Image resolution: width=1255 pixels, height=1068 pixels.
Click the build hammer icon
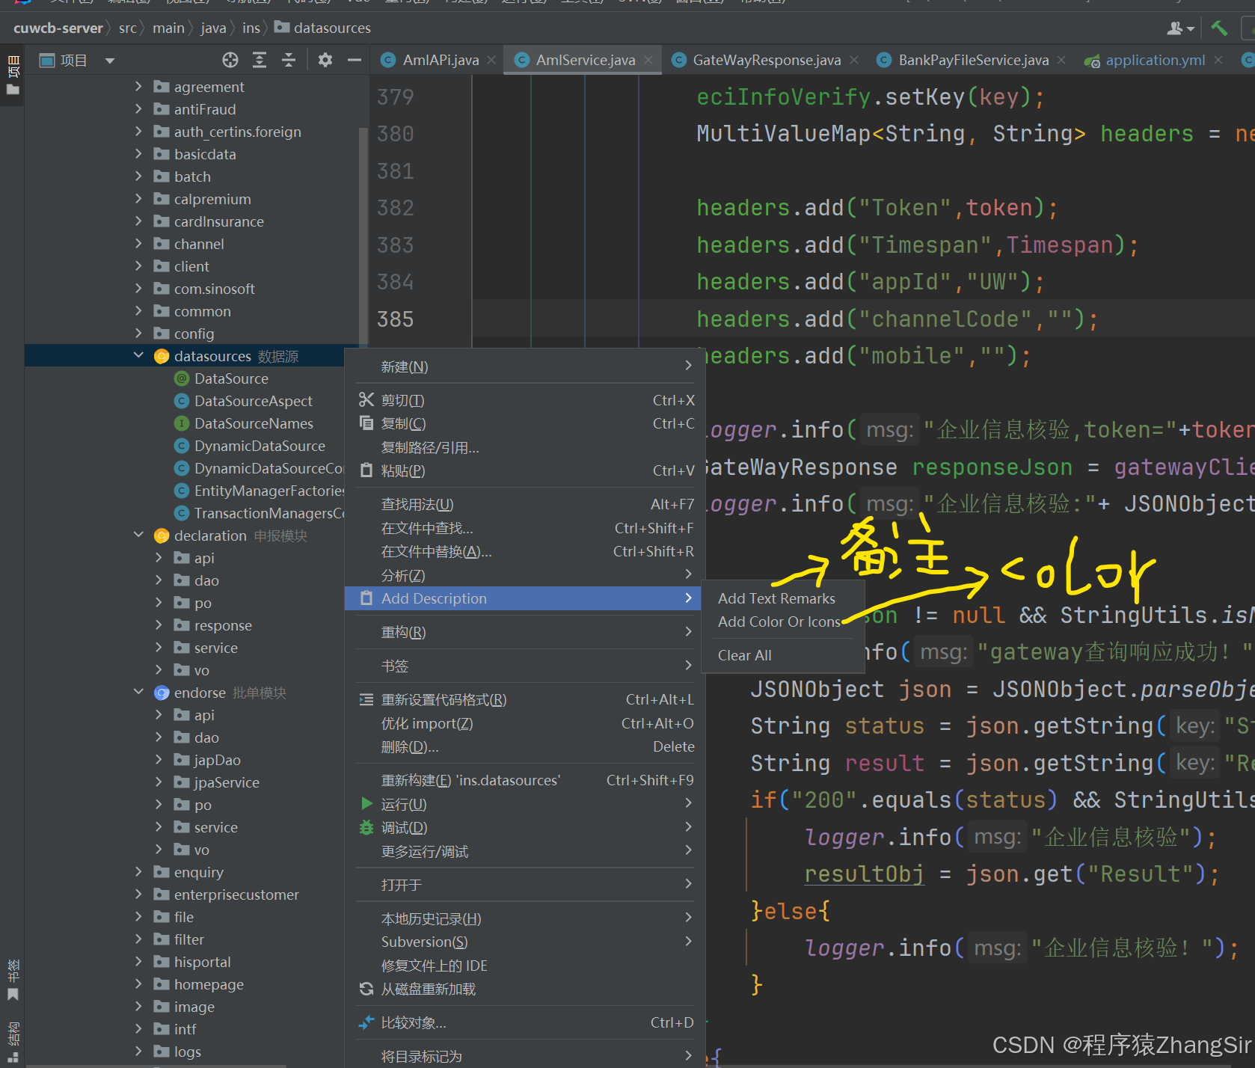pos(1219,28)
